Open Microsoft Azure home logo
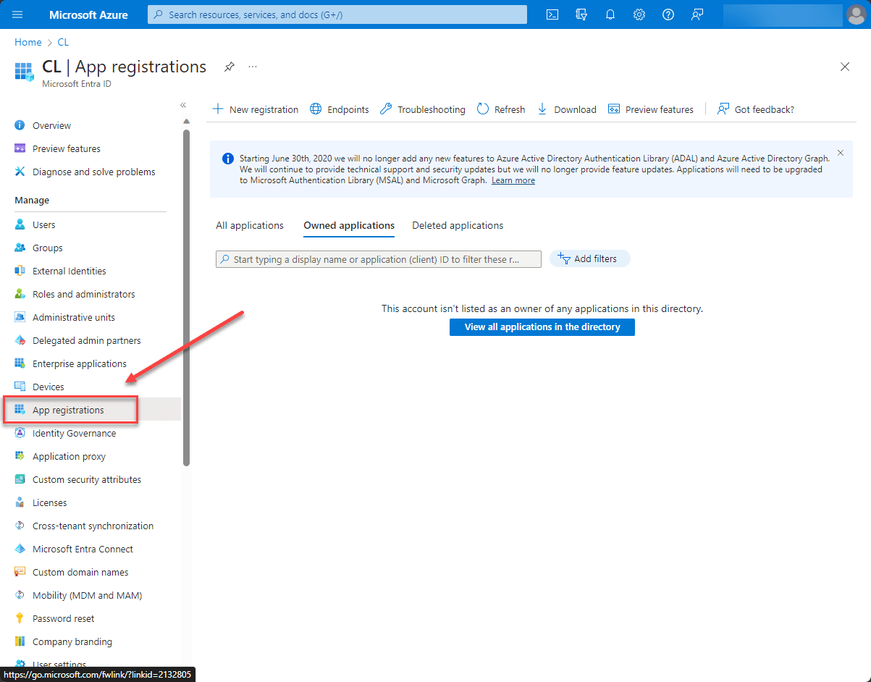This screenshot has height=682, width=871. coord(88,14)
